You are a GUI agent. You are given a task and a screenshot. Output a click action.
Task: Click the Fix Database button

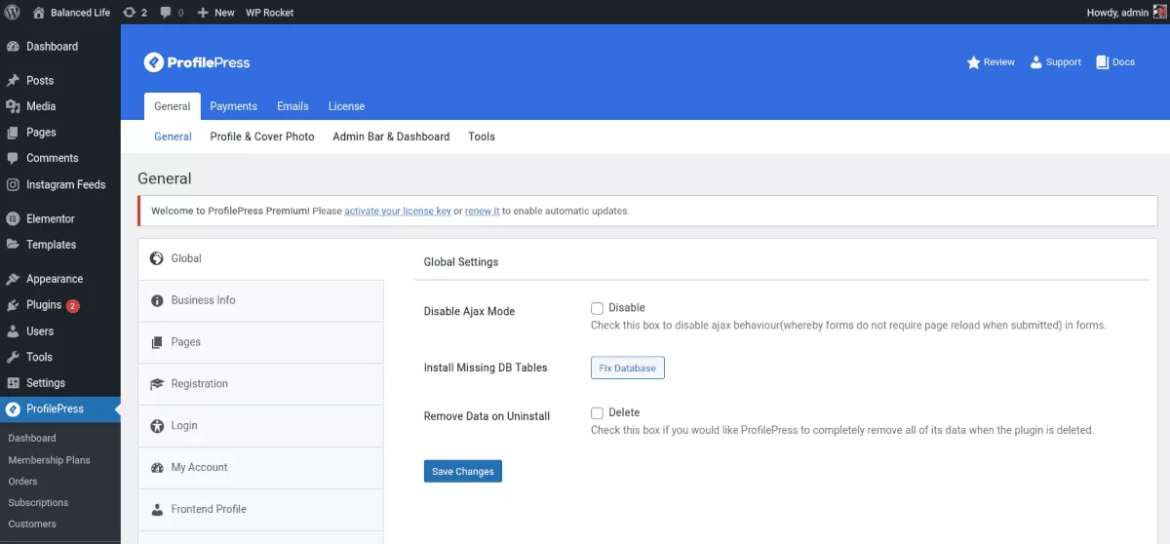[x=628, y=368]
